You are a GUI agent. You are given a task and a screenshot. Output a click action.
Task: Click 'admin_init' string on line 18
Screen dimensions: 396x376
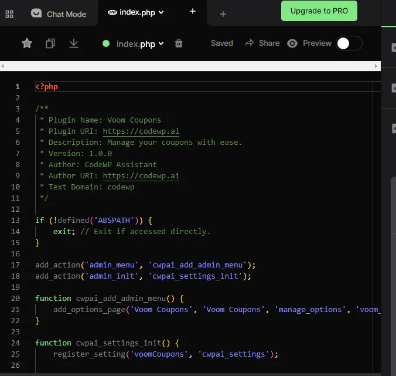[x=112, y=276]
